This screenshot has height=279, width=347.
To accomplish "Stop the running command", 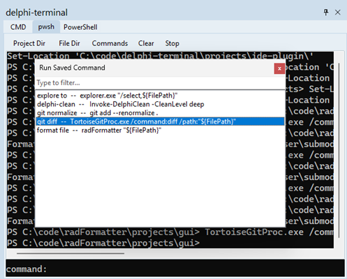I will tap(172, 43).
